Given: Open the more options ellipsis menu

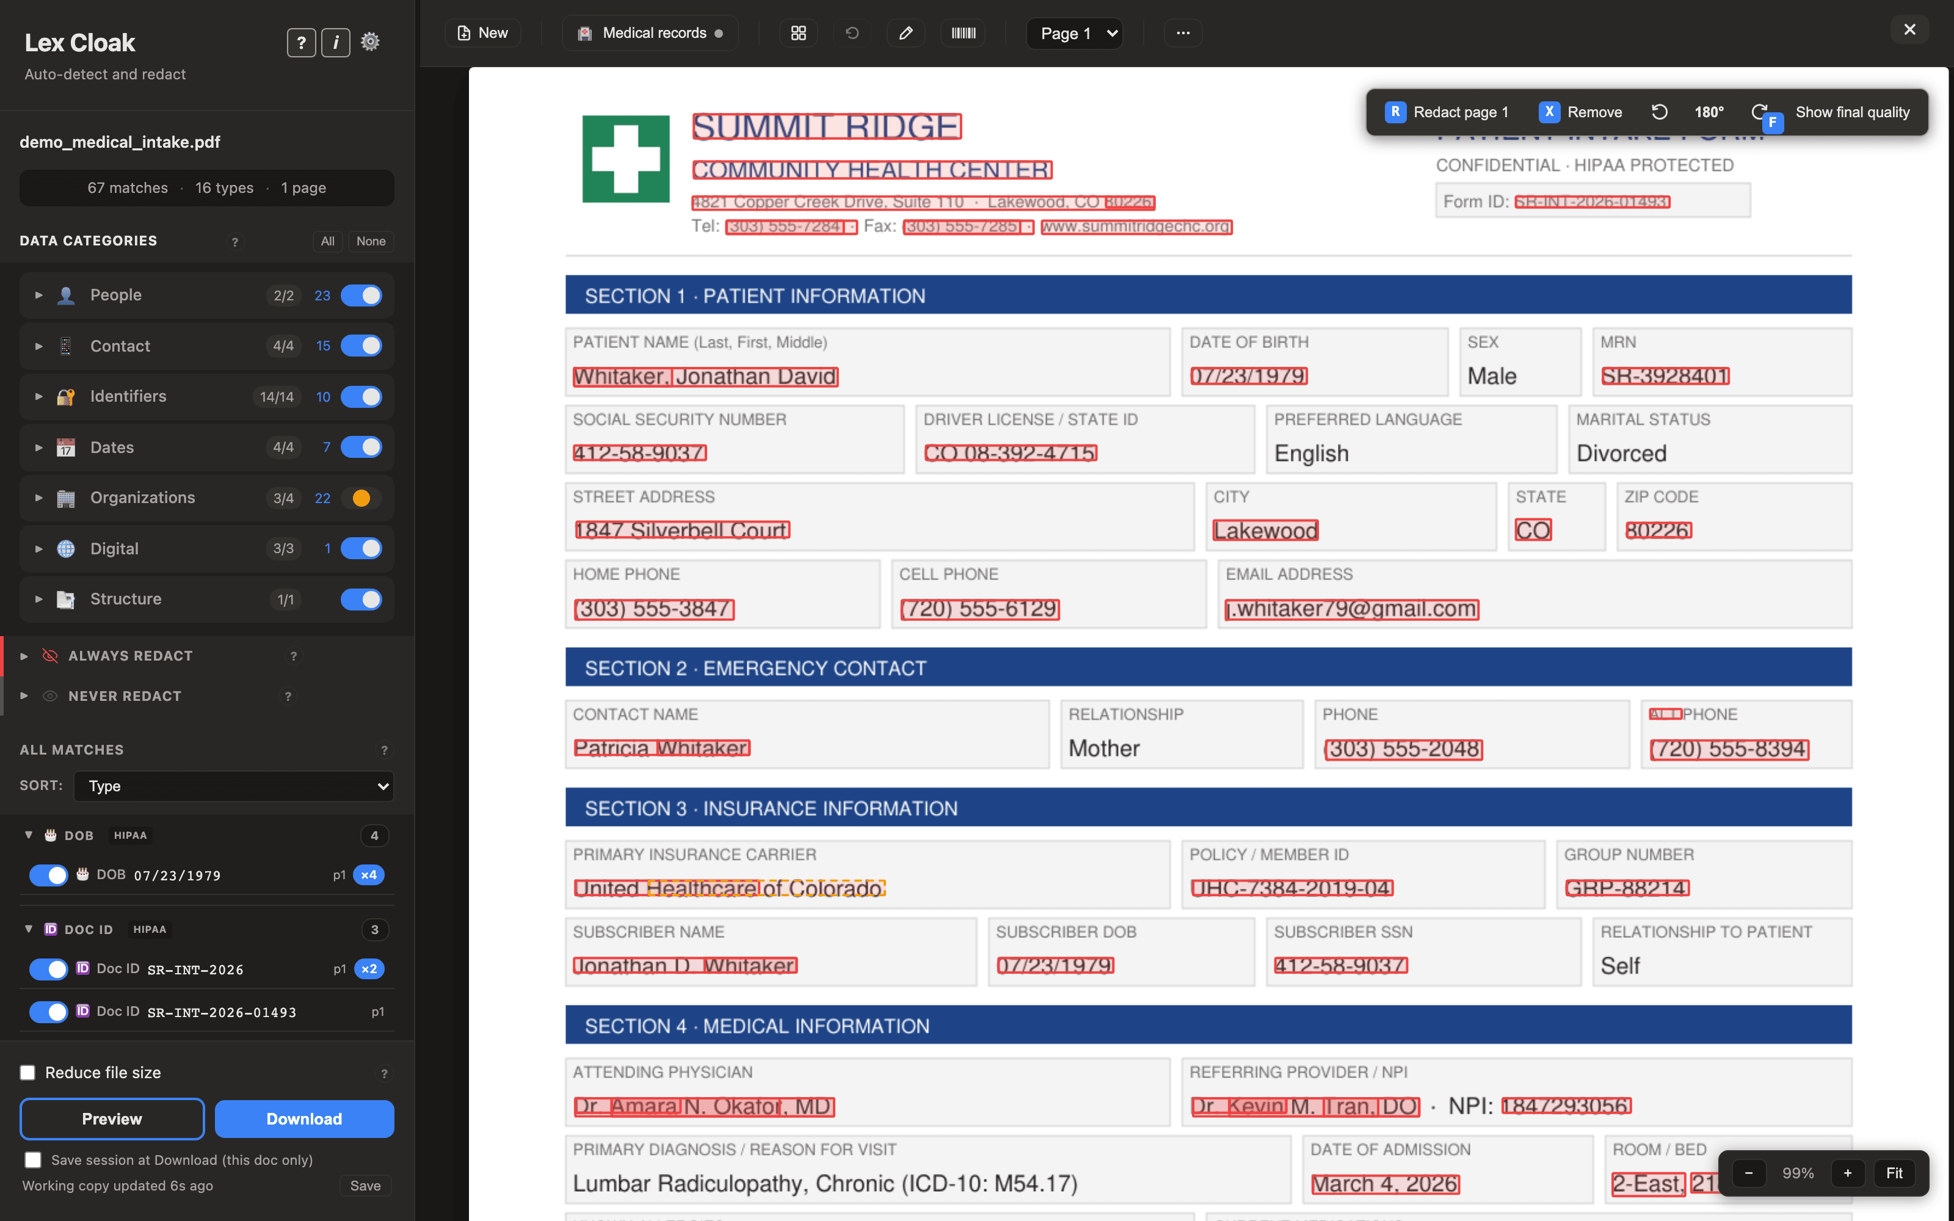Looking at the screenshot, I should 1183,33.
